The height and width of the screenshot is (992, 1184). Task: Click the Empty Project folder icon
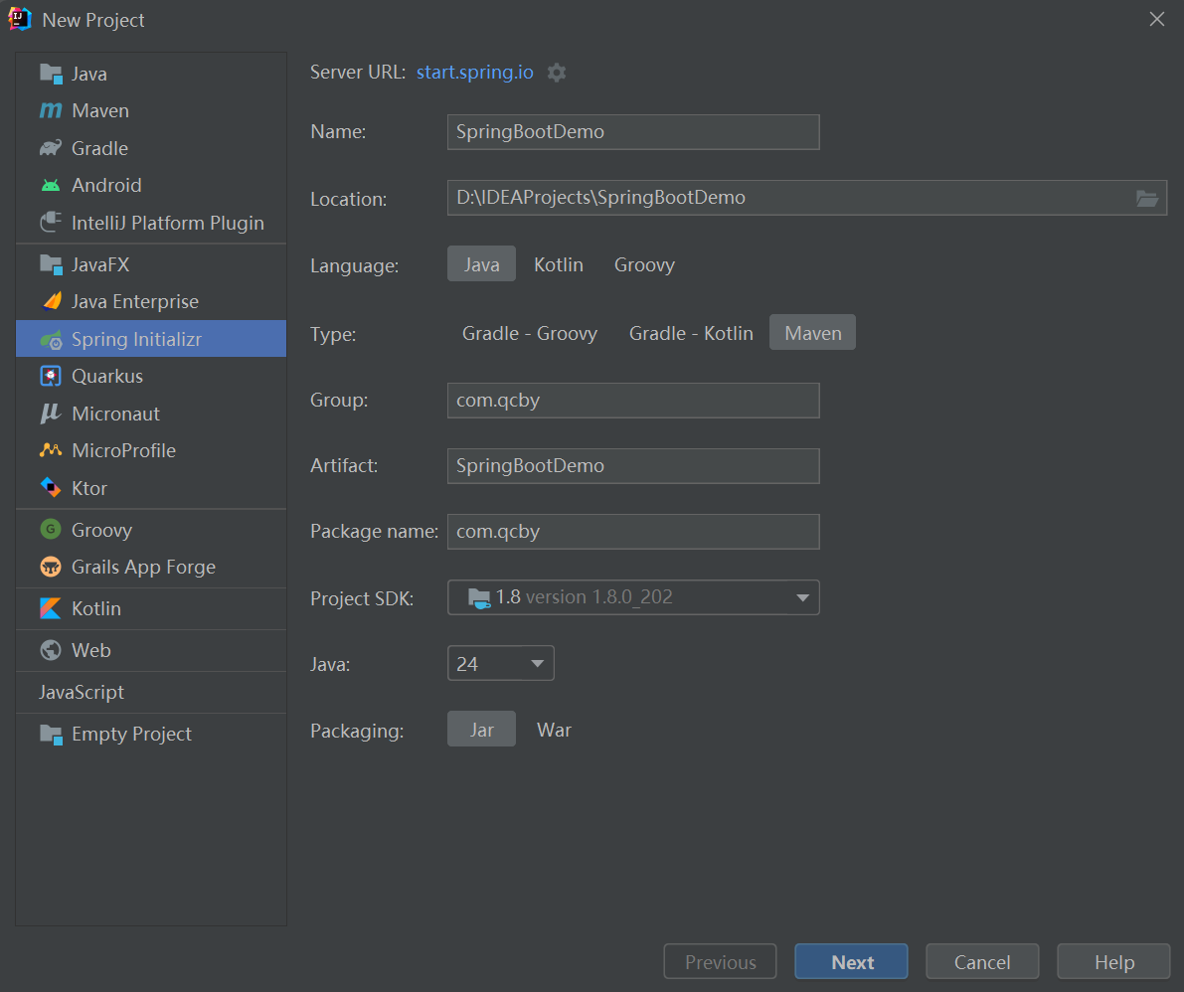[x=51, y=734]
